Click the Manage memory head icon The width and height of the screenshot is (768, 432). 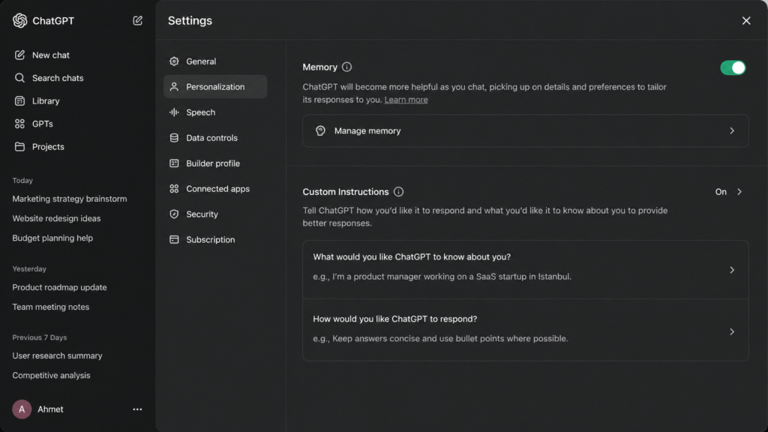[x=320, y=130]
